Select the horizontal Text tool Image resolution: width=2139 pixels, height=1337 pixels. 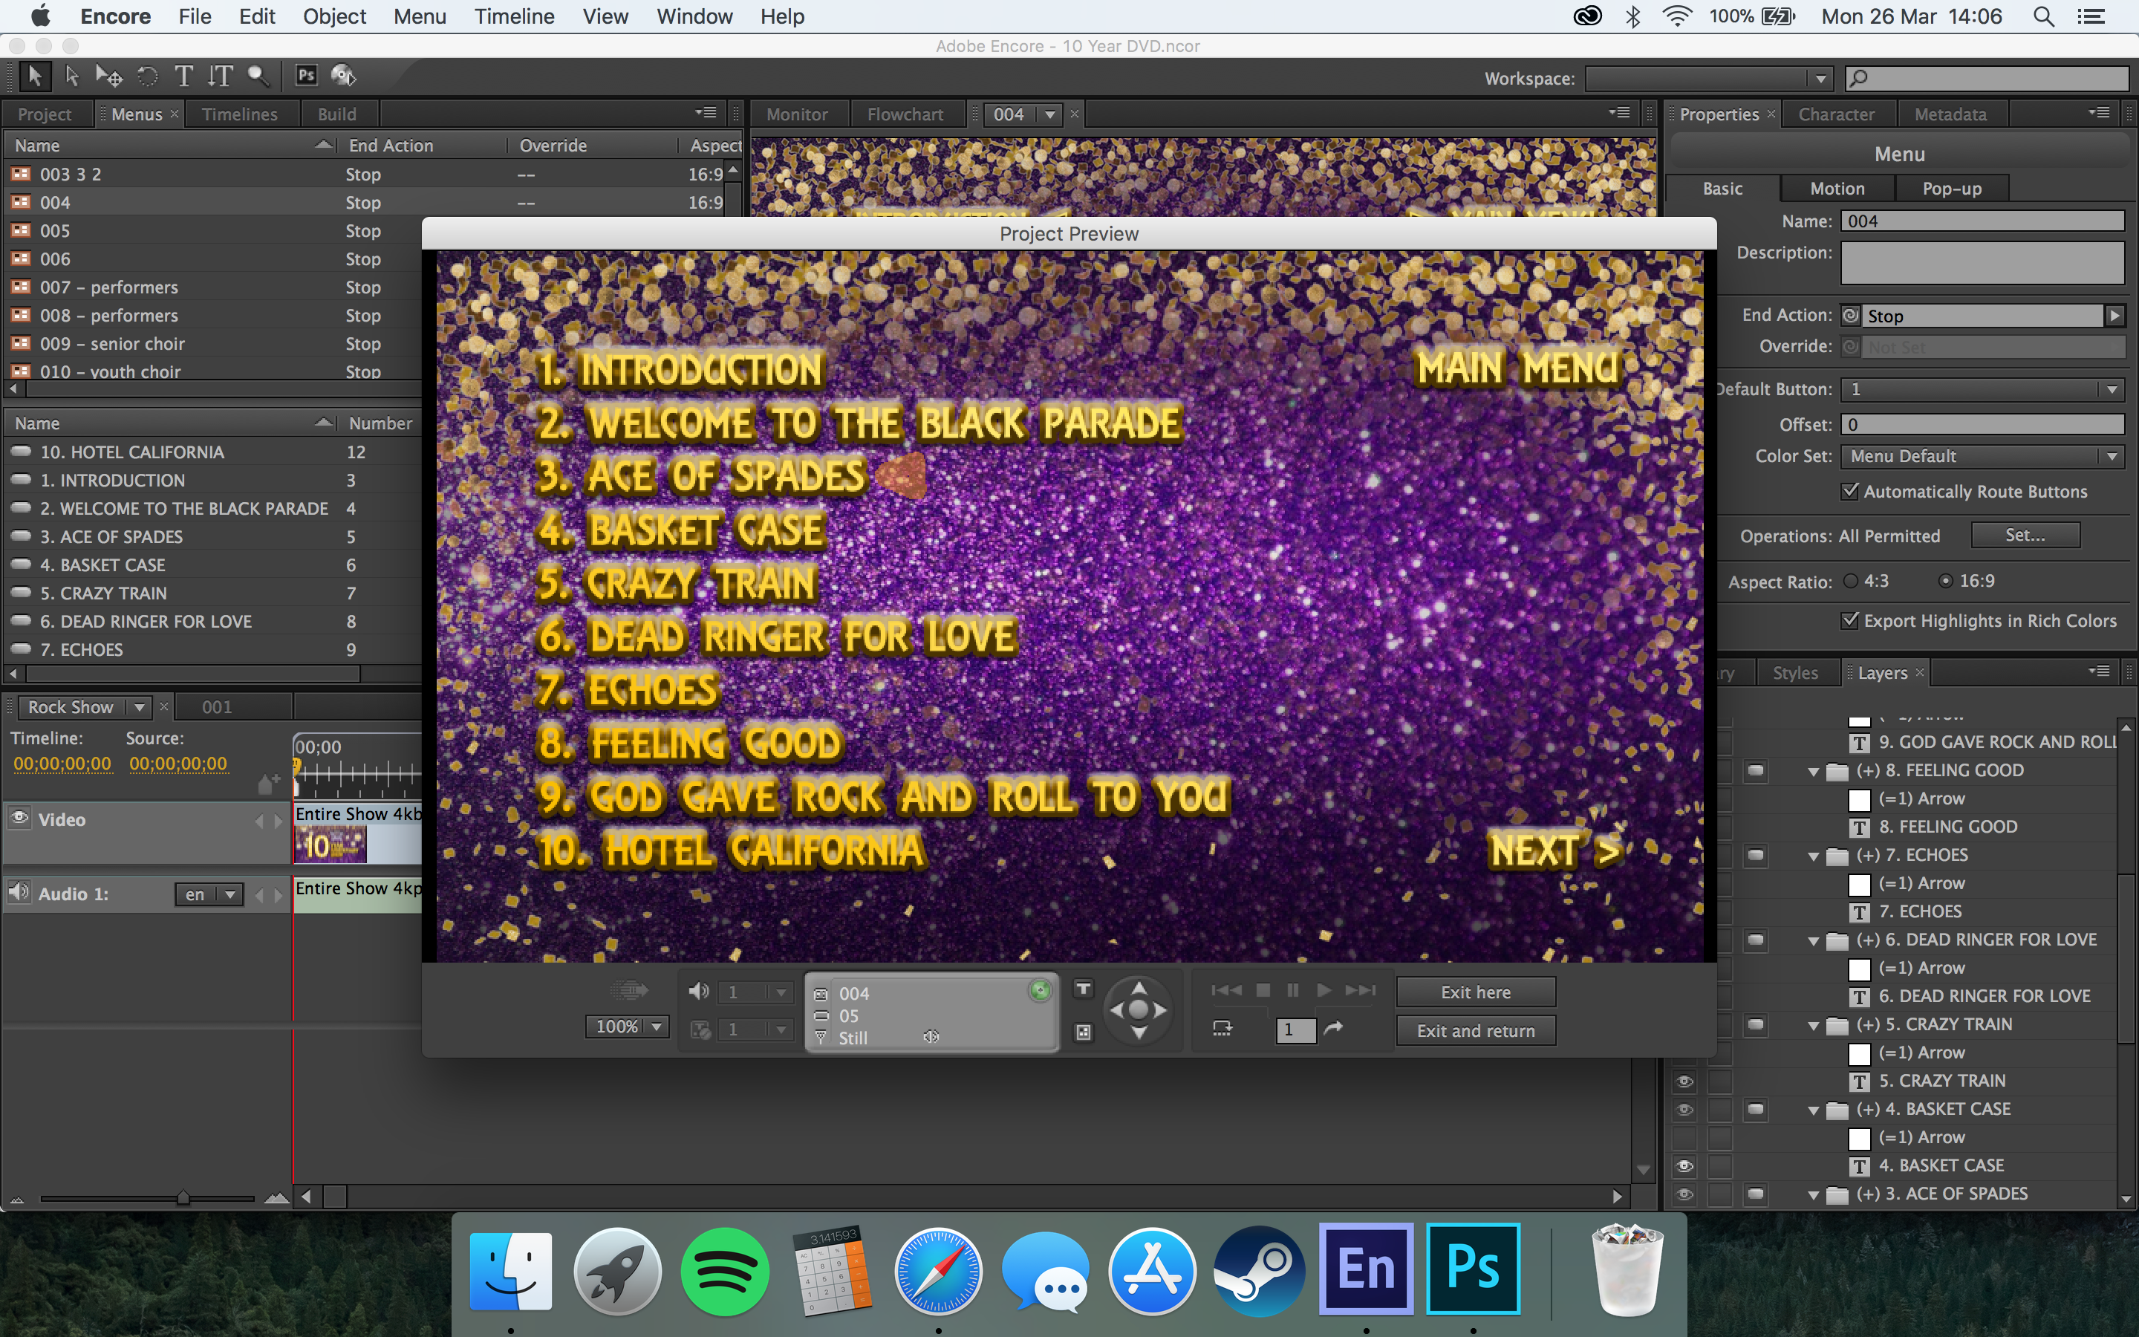point(183,76)
